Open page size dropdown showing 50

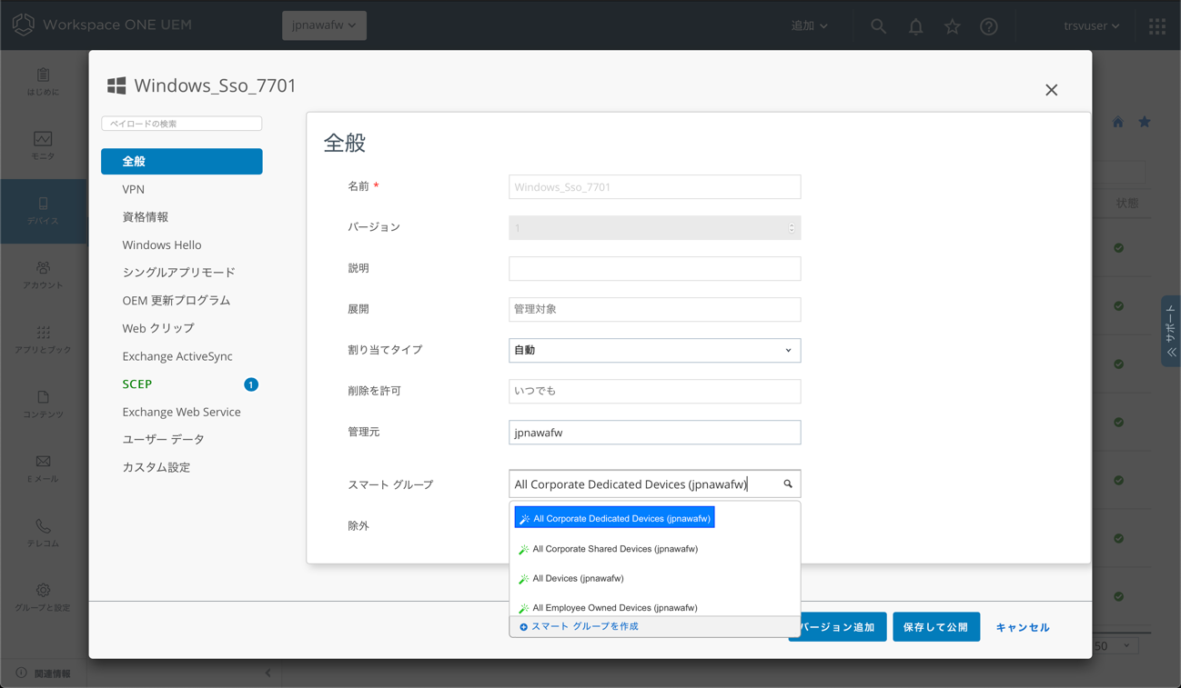[x=1115, y=646]
